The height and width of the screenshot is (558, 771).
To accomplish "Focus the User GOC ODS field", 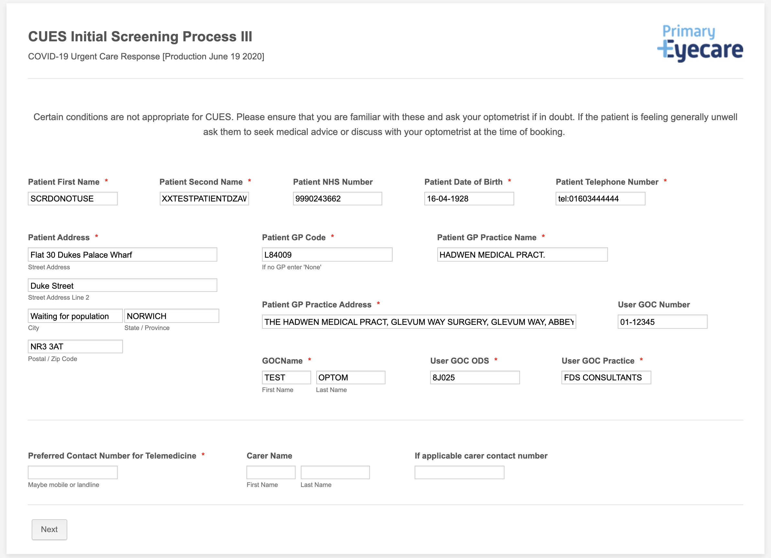I will (x=474, y=377).
